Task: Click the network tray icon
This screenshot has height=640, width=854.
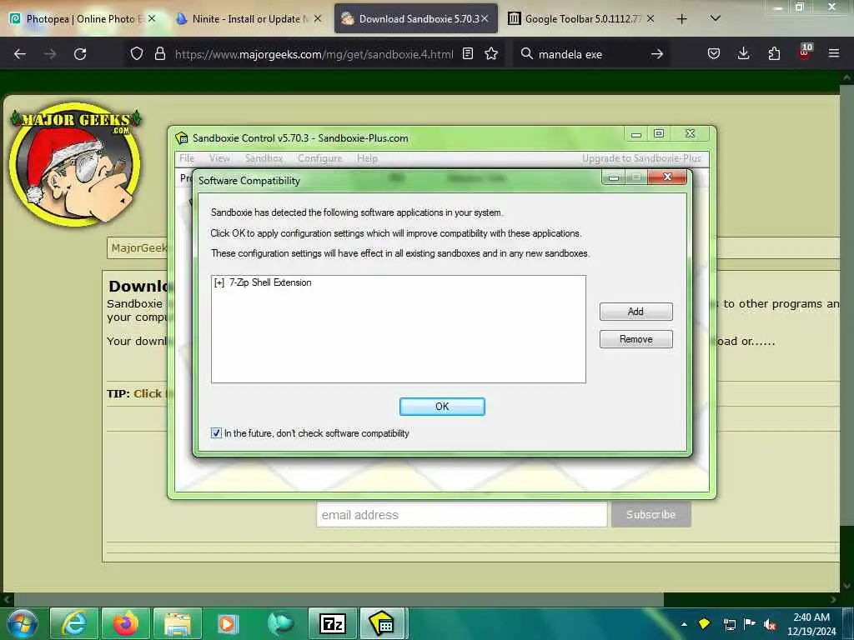Action: click(729, 624)
